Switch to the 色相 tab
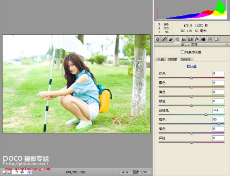The width and height of the screenshot is (230, 176). pos(160,60)
